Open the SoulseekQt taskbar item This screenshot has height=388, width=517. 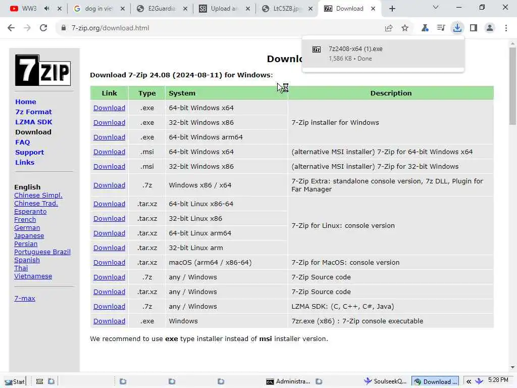(385, 382)
